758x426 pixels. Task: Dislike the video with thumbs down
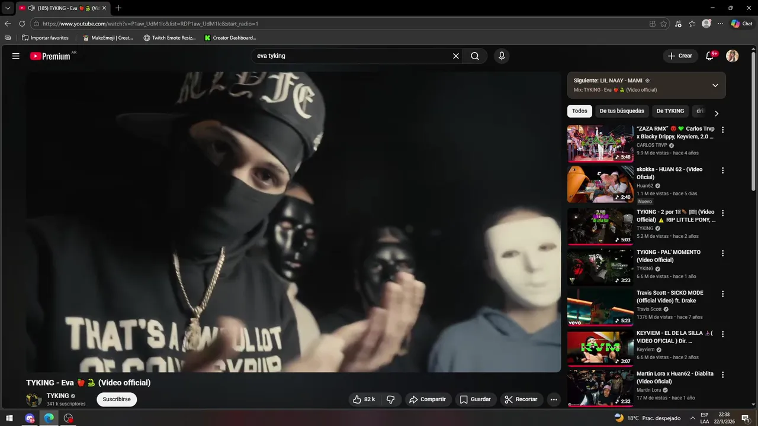tap(391, 399)
